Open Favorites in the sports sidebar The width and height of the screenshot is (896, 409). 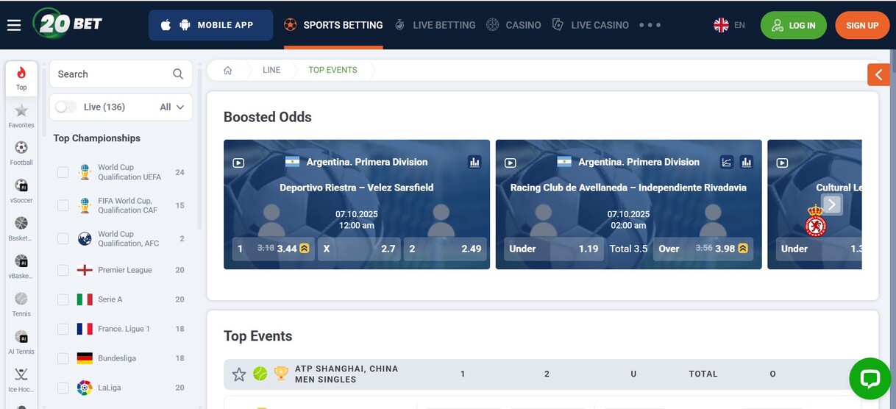pos(21,115)
